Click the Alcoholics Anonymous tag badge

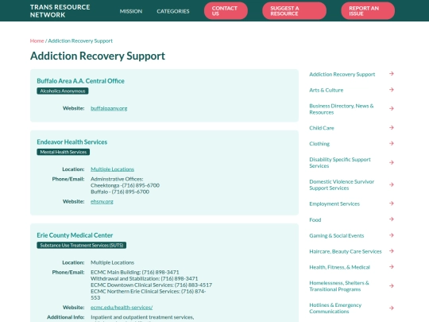tap(63, 91)
